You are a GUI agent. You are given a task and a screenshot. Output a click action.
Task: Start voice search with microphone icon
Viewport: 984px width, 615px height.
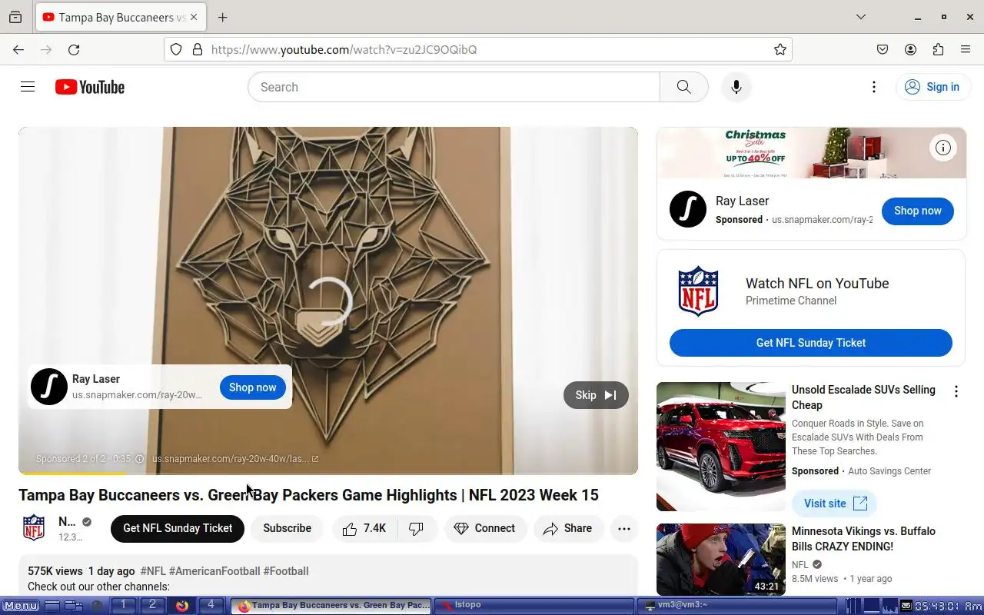pos(736,87)
